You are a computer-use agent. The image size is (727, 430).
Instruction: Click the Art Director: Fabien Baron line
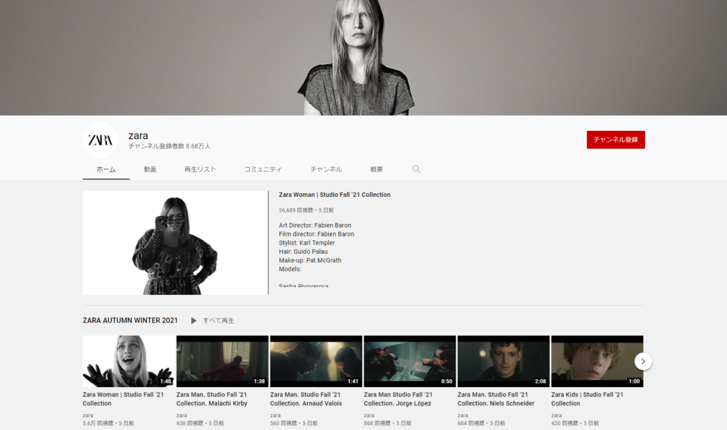click(315, 225)
